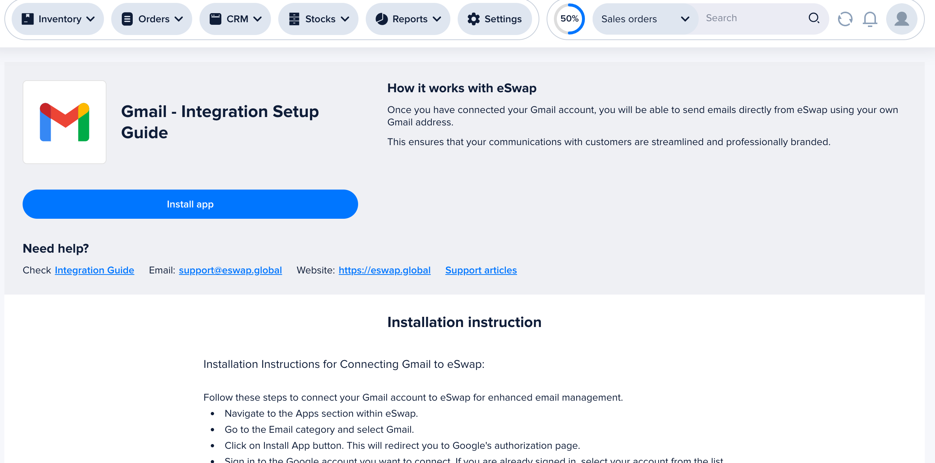Go to Settings

[x=495, y=19]
